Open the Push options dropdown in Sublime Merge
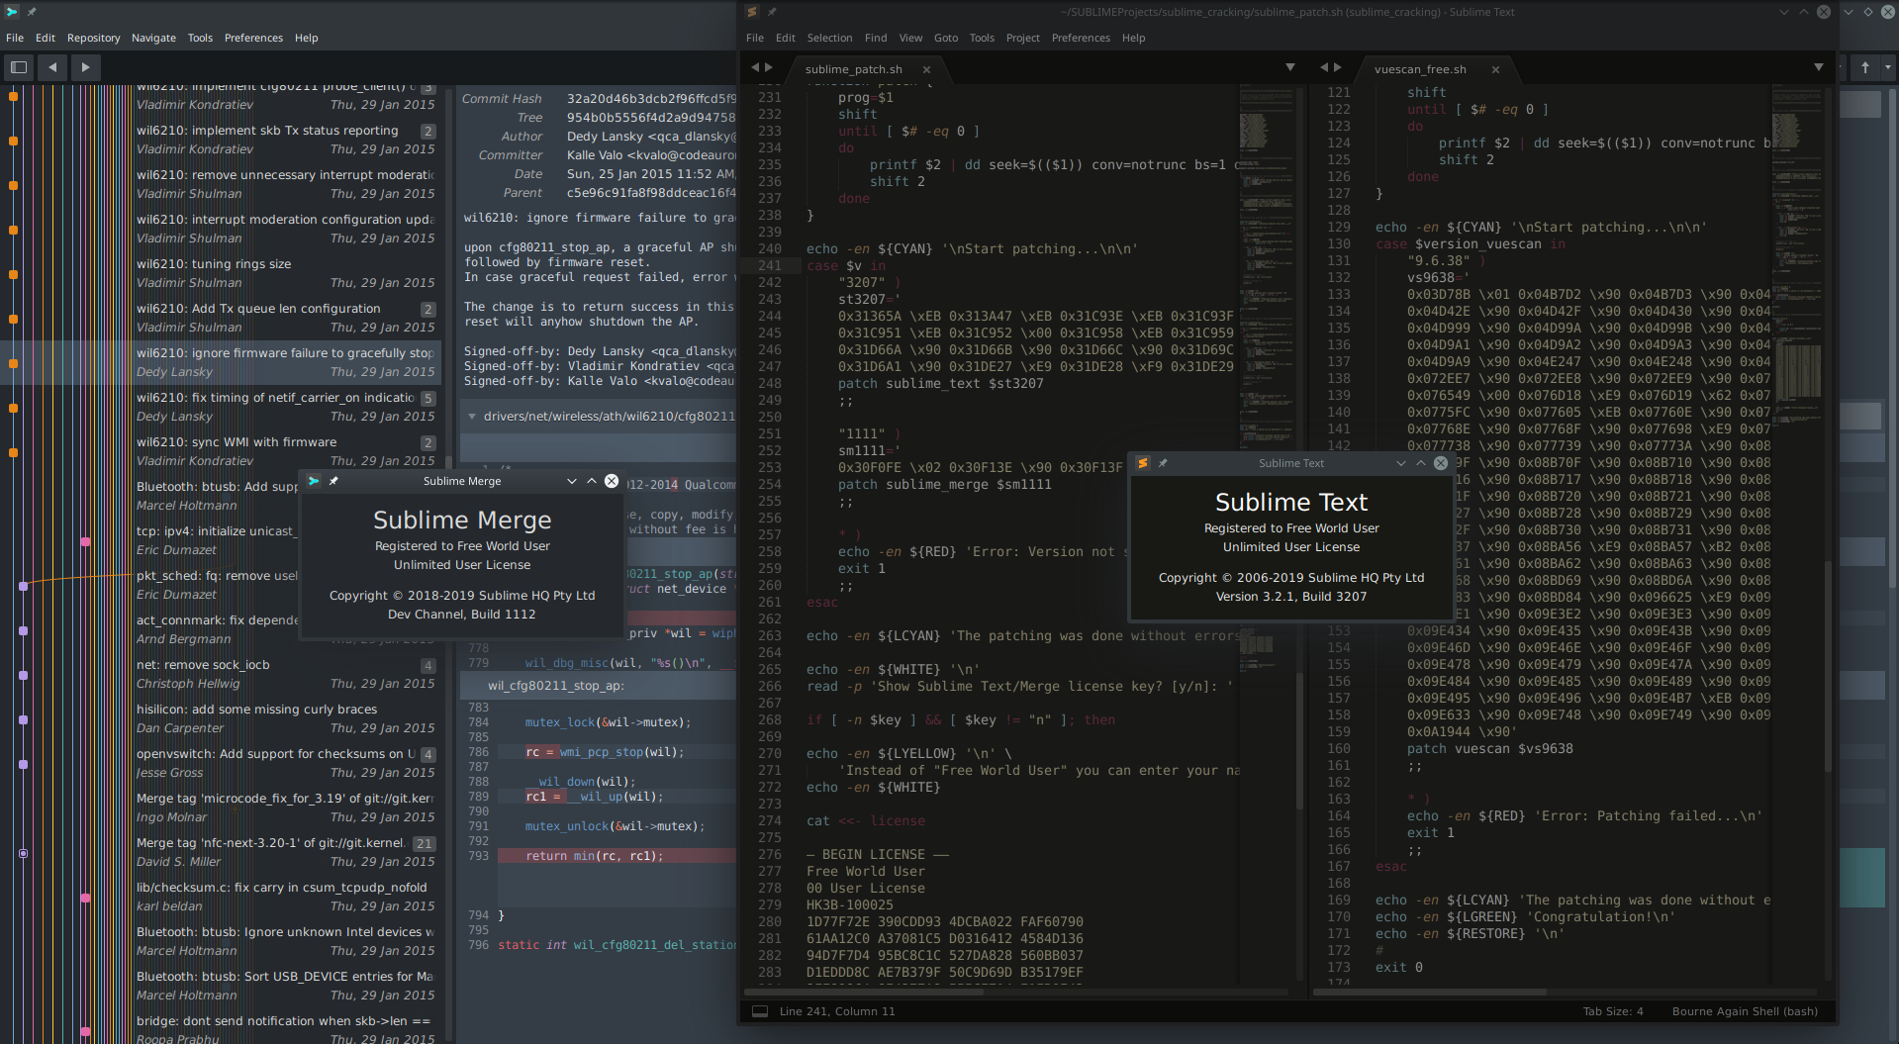The image size is (1899, 1044). pyautogui.click(x=1888, y=67)
